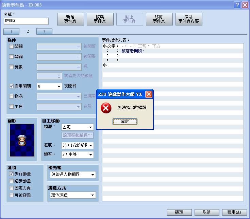The width and height of the screenshot is (250, 219).
Task: Enable the 變數 condition checkbox
Action: pos(11,67)
